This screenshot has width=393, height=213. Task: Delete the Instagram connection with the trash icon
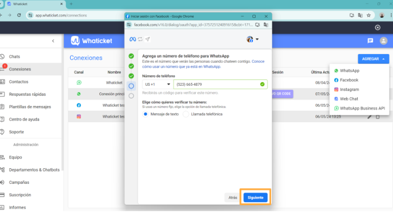click(378, 117)
